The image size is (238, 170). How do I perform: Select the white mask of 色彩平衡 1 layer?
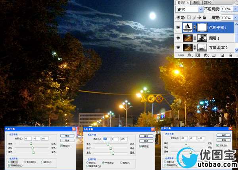click(202, 28)
